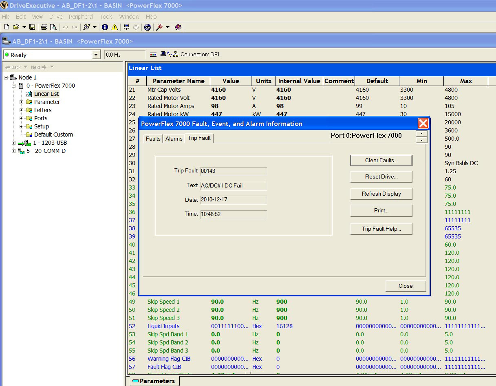This screenshot has height=386, width=496.
Task: Click the colored status bar icon beside 0.0 Hz
Action: pos(153,54)
